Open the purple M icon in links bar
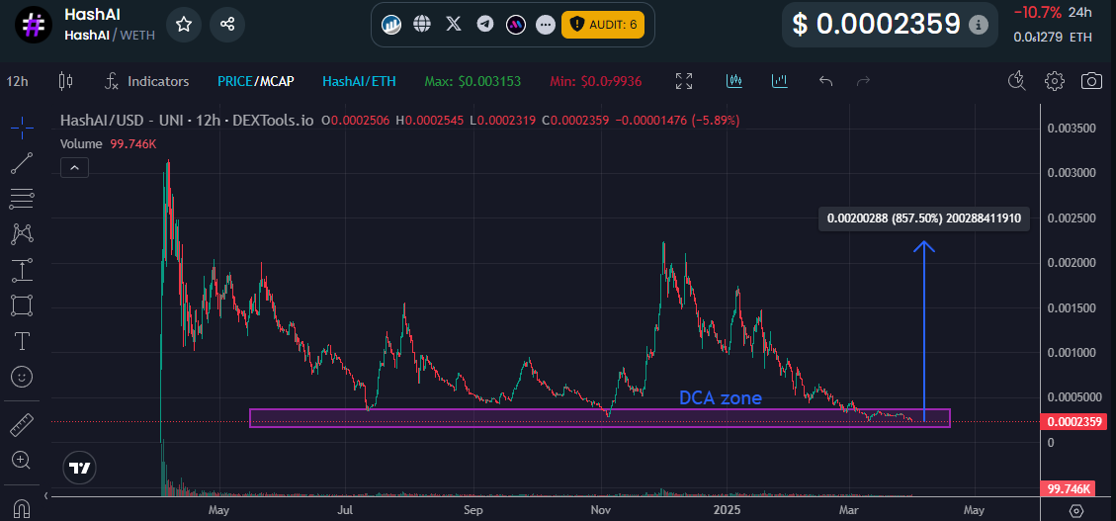This screenshot has height=521, width=1116. click(515, 24)
